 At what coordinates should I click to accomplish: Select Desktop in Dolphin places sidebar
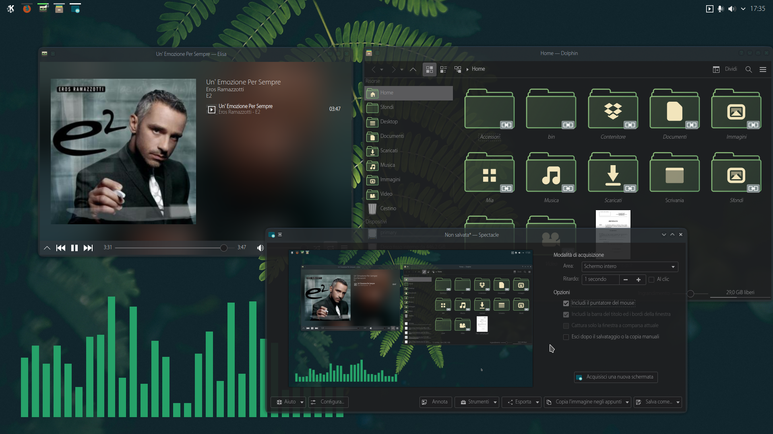pyautogui.click(x=409, y=122)
